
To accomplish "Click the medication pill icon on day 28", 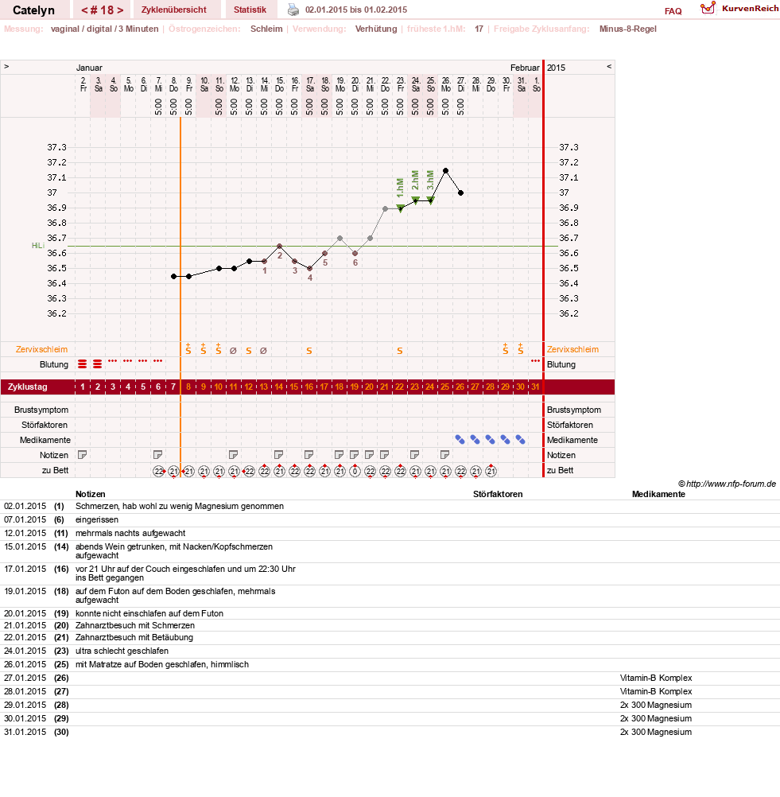I will (491, 440).
